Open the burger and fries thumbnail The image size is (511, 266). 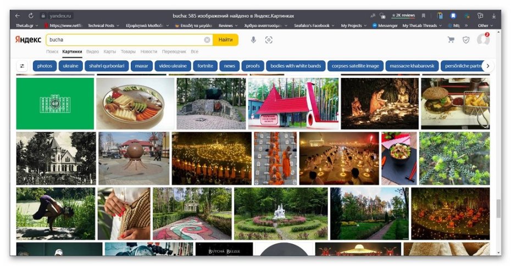pyautogui.click(x=456, y=104)
